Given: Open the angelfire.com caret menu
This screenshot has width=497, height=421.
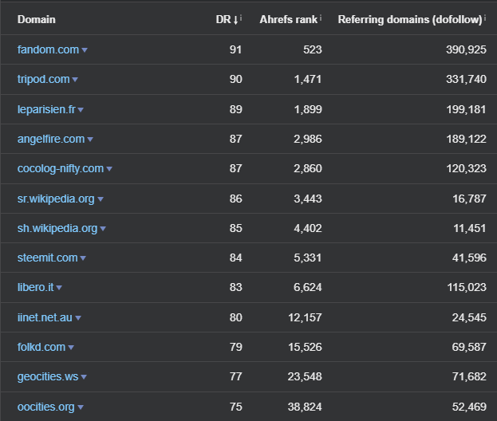Looking at the screenshot, I should pos(90,140).
